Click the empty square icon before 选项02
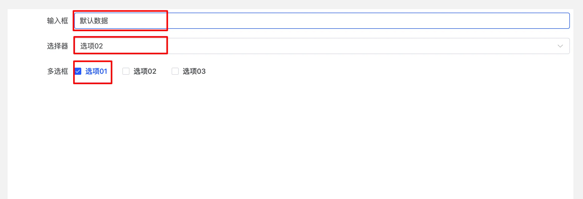The image size is (583, 199). (126, 71)
